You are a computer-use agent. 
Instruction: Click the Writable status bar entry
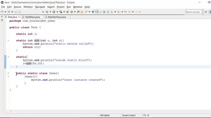pos(105,115)
